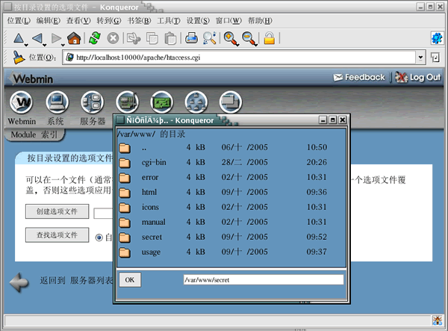Image resolution: width=448 pixels, height=331 pixels.
Task: Open the 书签(B) menu
Action: (x=139, y=21)
